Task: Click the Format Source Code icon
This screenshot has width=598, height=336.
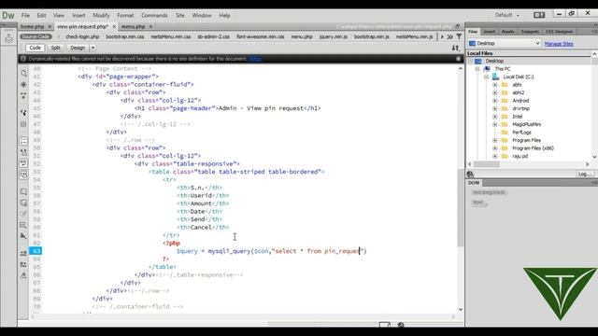Action: click(x=23, y=275)
